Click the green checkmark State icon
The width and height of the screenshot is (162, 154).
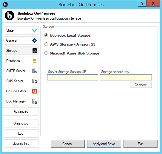[35, 30]
